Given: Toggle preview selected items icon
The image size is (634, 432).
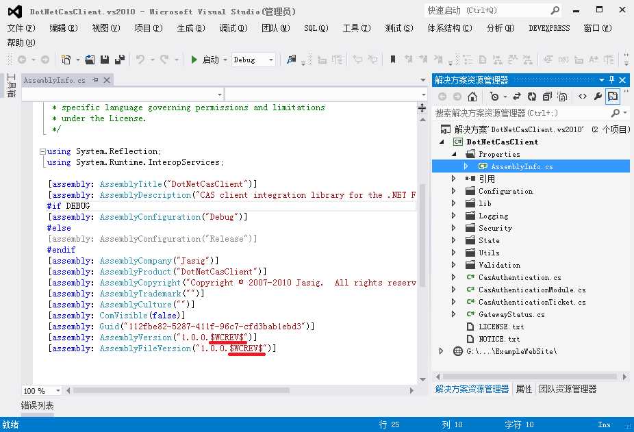Looking at the screenshot, I should click(613, 97).
